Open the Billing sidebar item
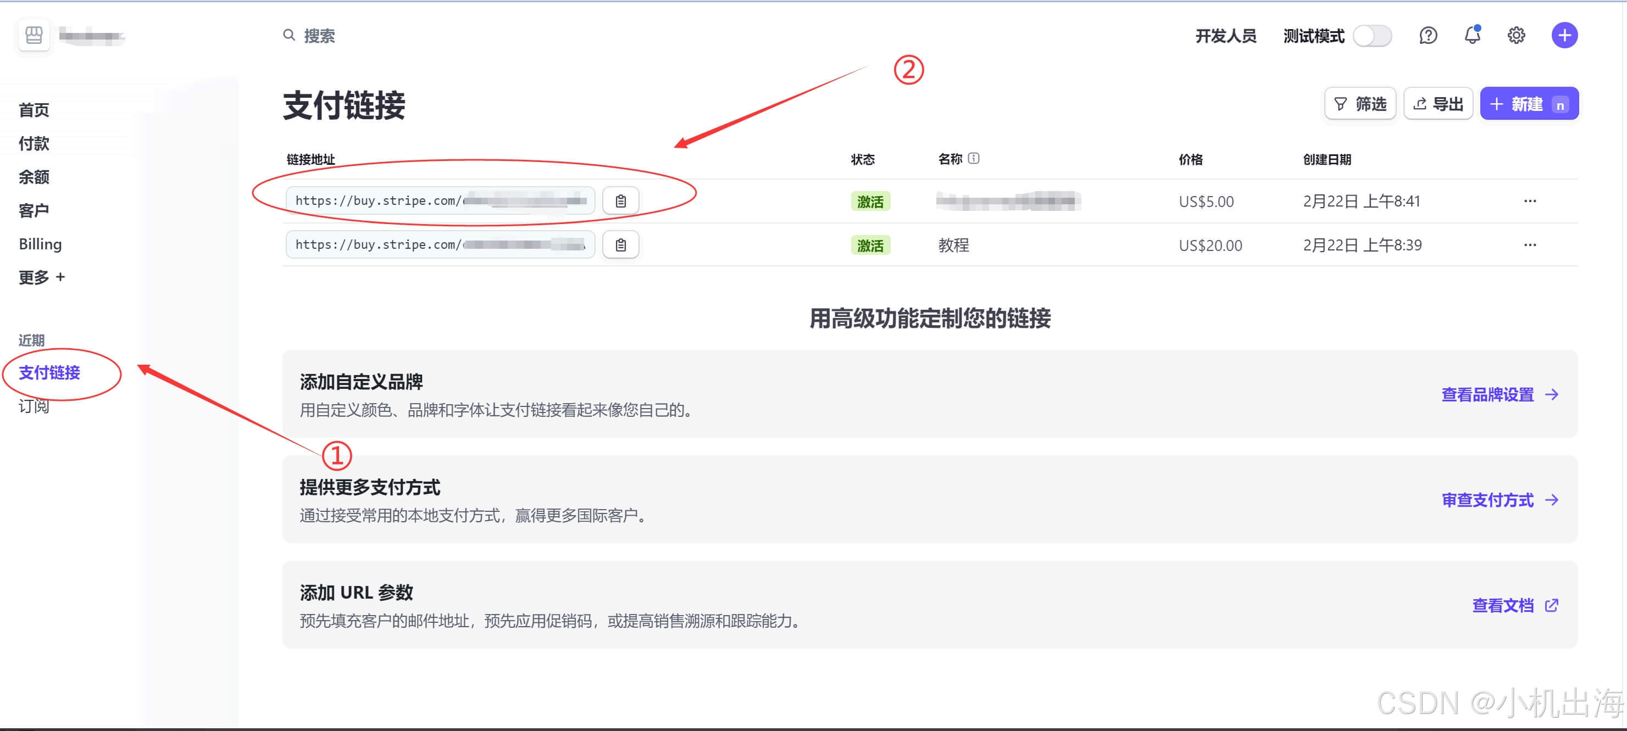Image resolution: width=1627 pixels, height=731 pixels. [41, 244]
